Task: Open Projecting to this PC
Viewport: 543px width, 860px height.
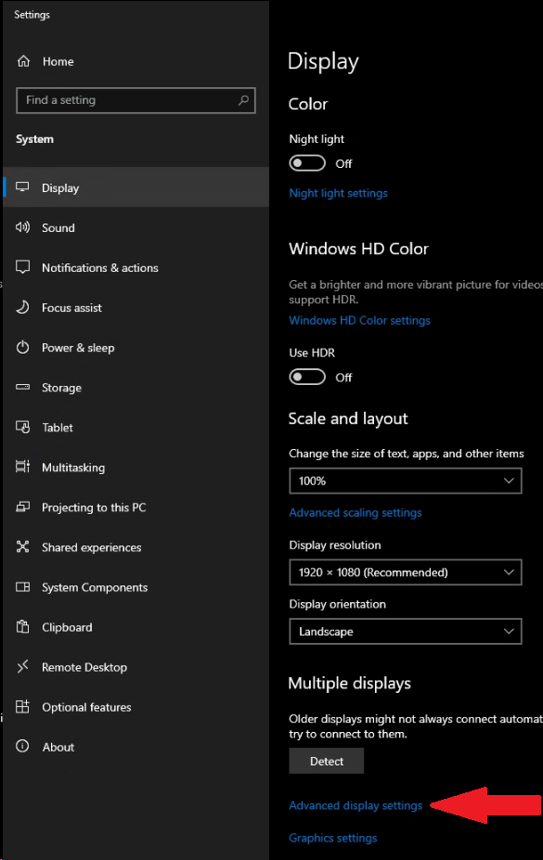Action: pyautogui.click(x=136, y=507)
